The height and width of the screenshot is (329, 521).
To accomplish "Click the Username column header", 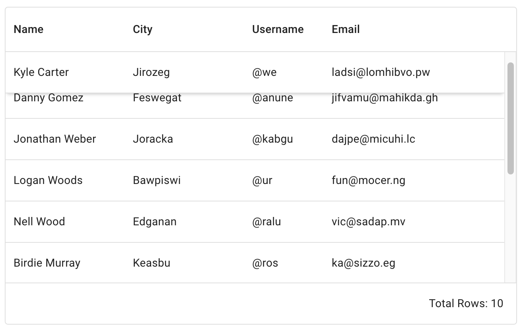I will [x=278, y=29].
